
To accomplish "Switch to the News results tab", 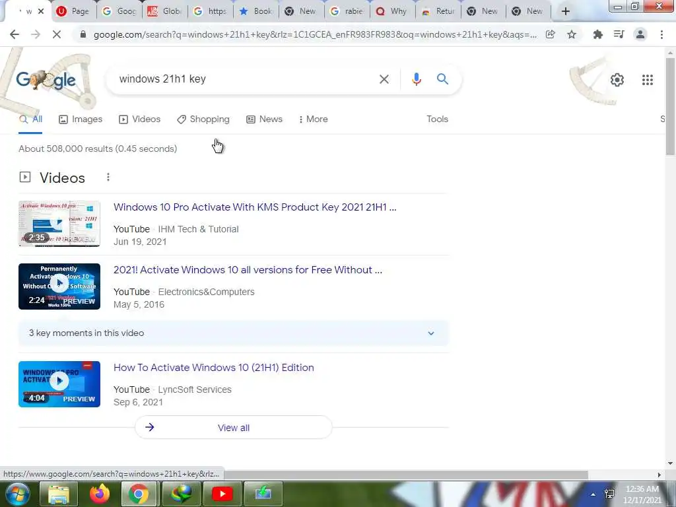I will tap(264, 119).
